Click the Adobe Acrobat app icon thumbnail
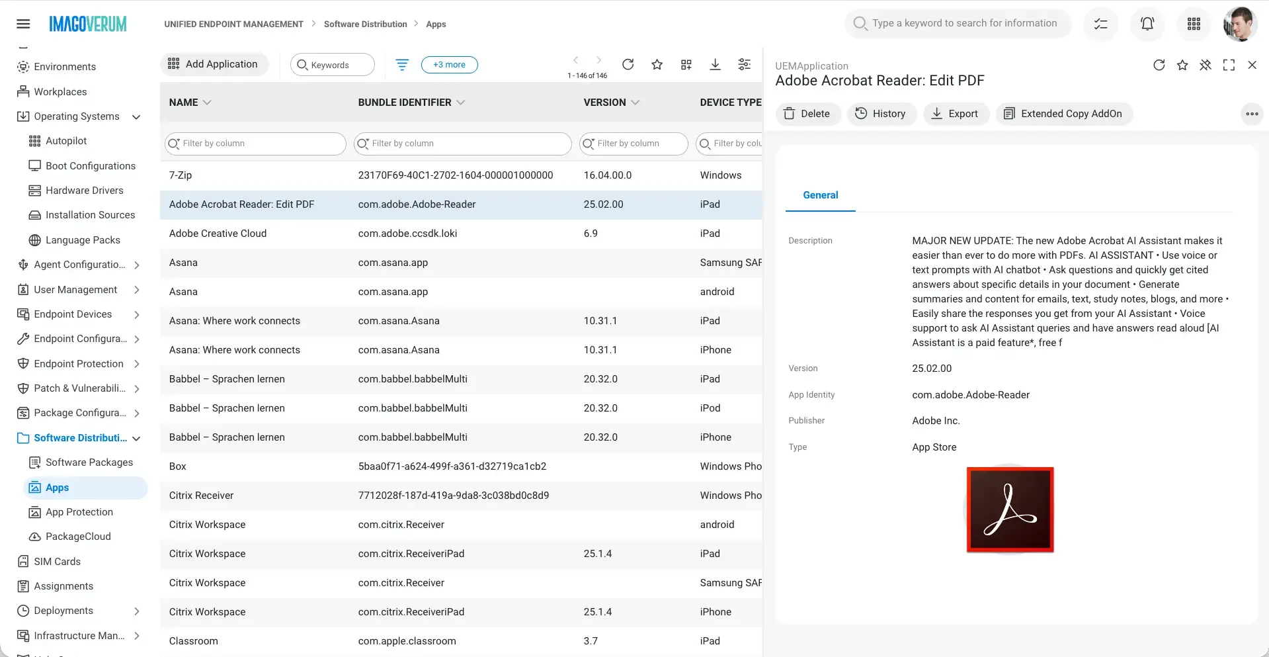The width and height of the screenshot is (1269, 657). (1009, 509)
